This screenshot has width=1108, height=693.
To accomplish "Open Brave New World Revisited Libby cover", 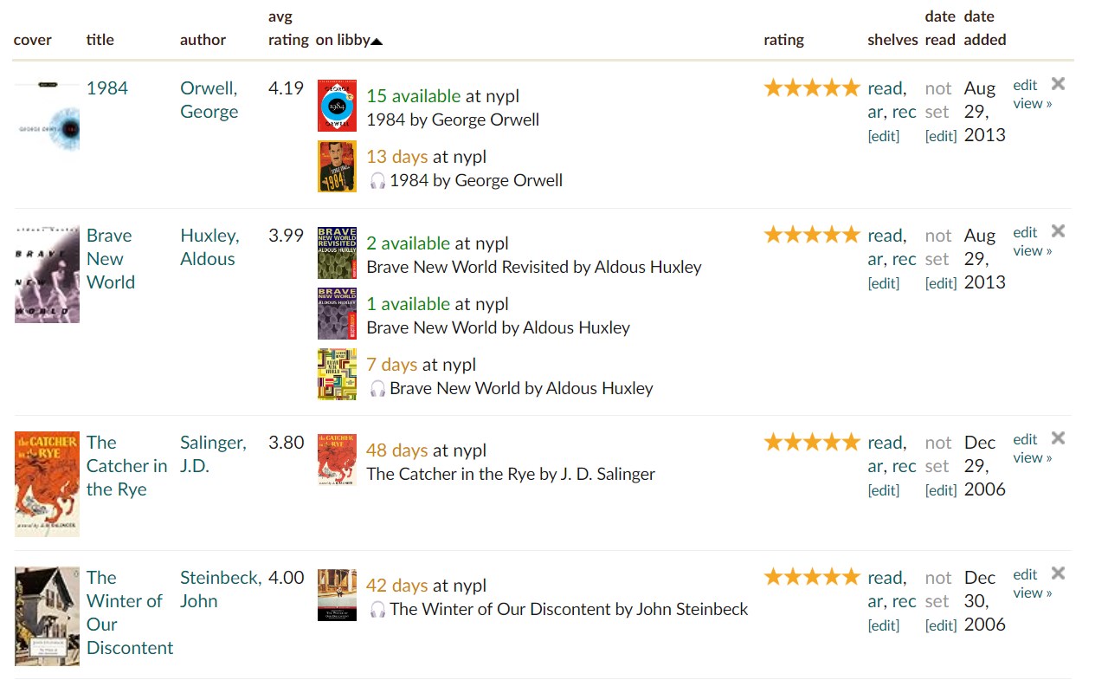I will coord(337,253).
